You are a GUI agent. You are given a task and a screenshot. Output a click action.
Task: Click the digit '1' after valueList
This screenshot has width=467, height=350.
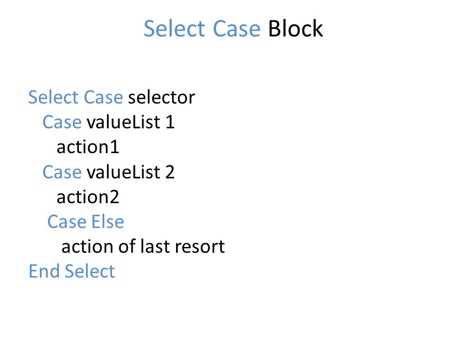pos(170,122)
